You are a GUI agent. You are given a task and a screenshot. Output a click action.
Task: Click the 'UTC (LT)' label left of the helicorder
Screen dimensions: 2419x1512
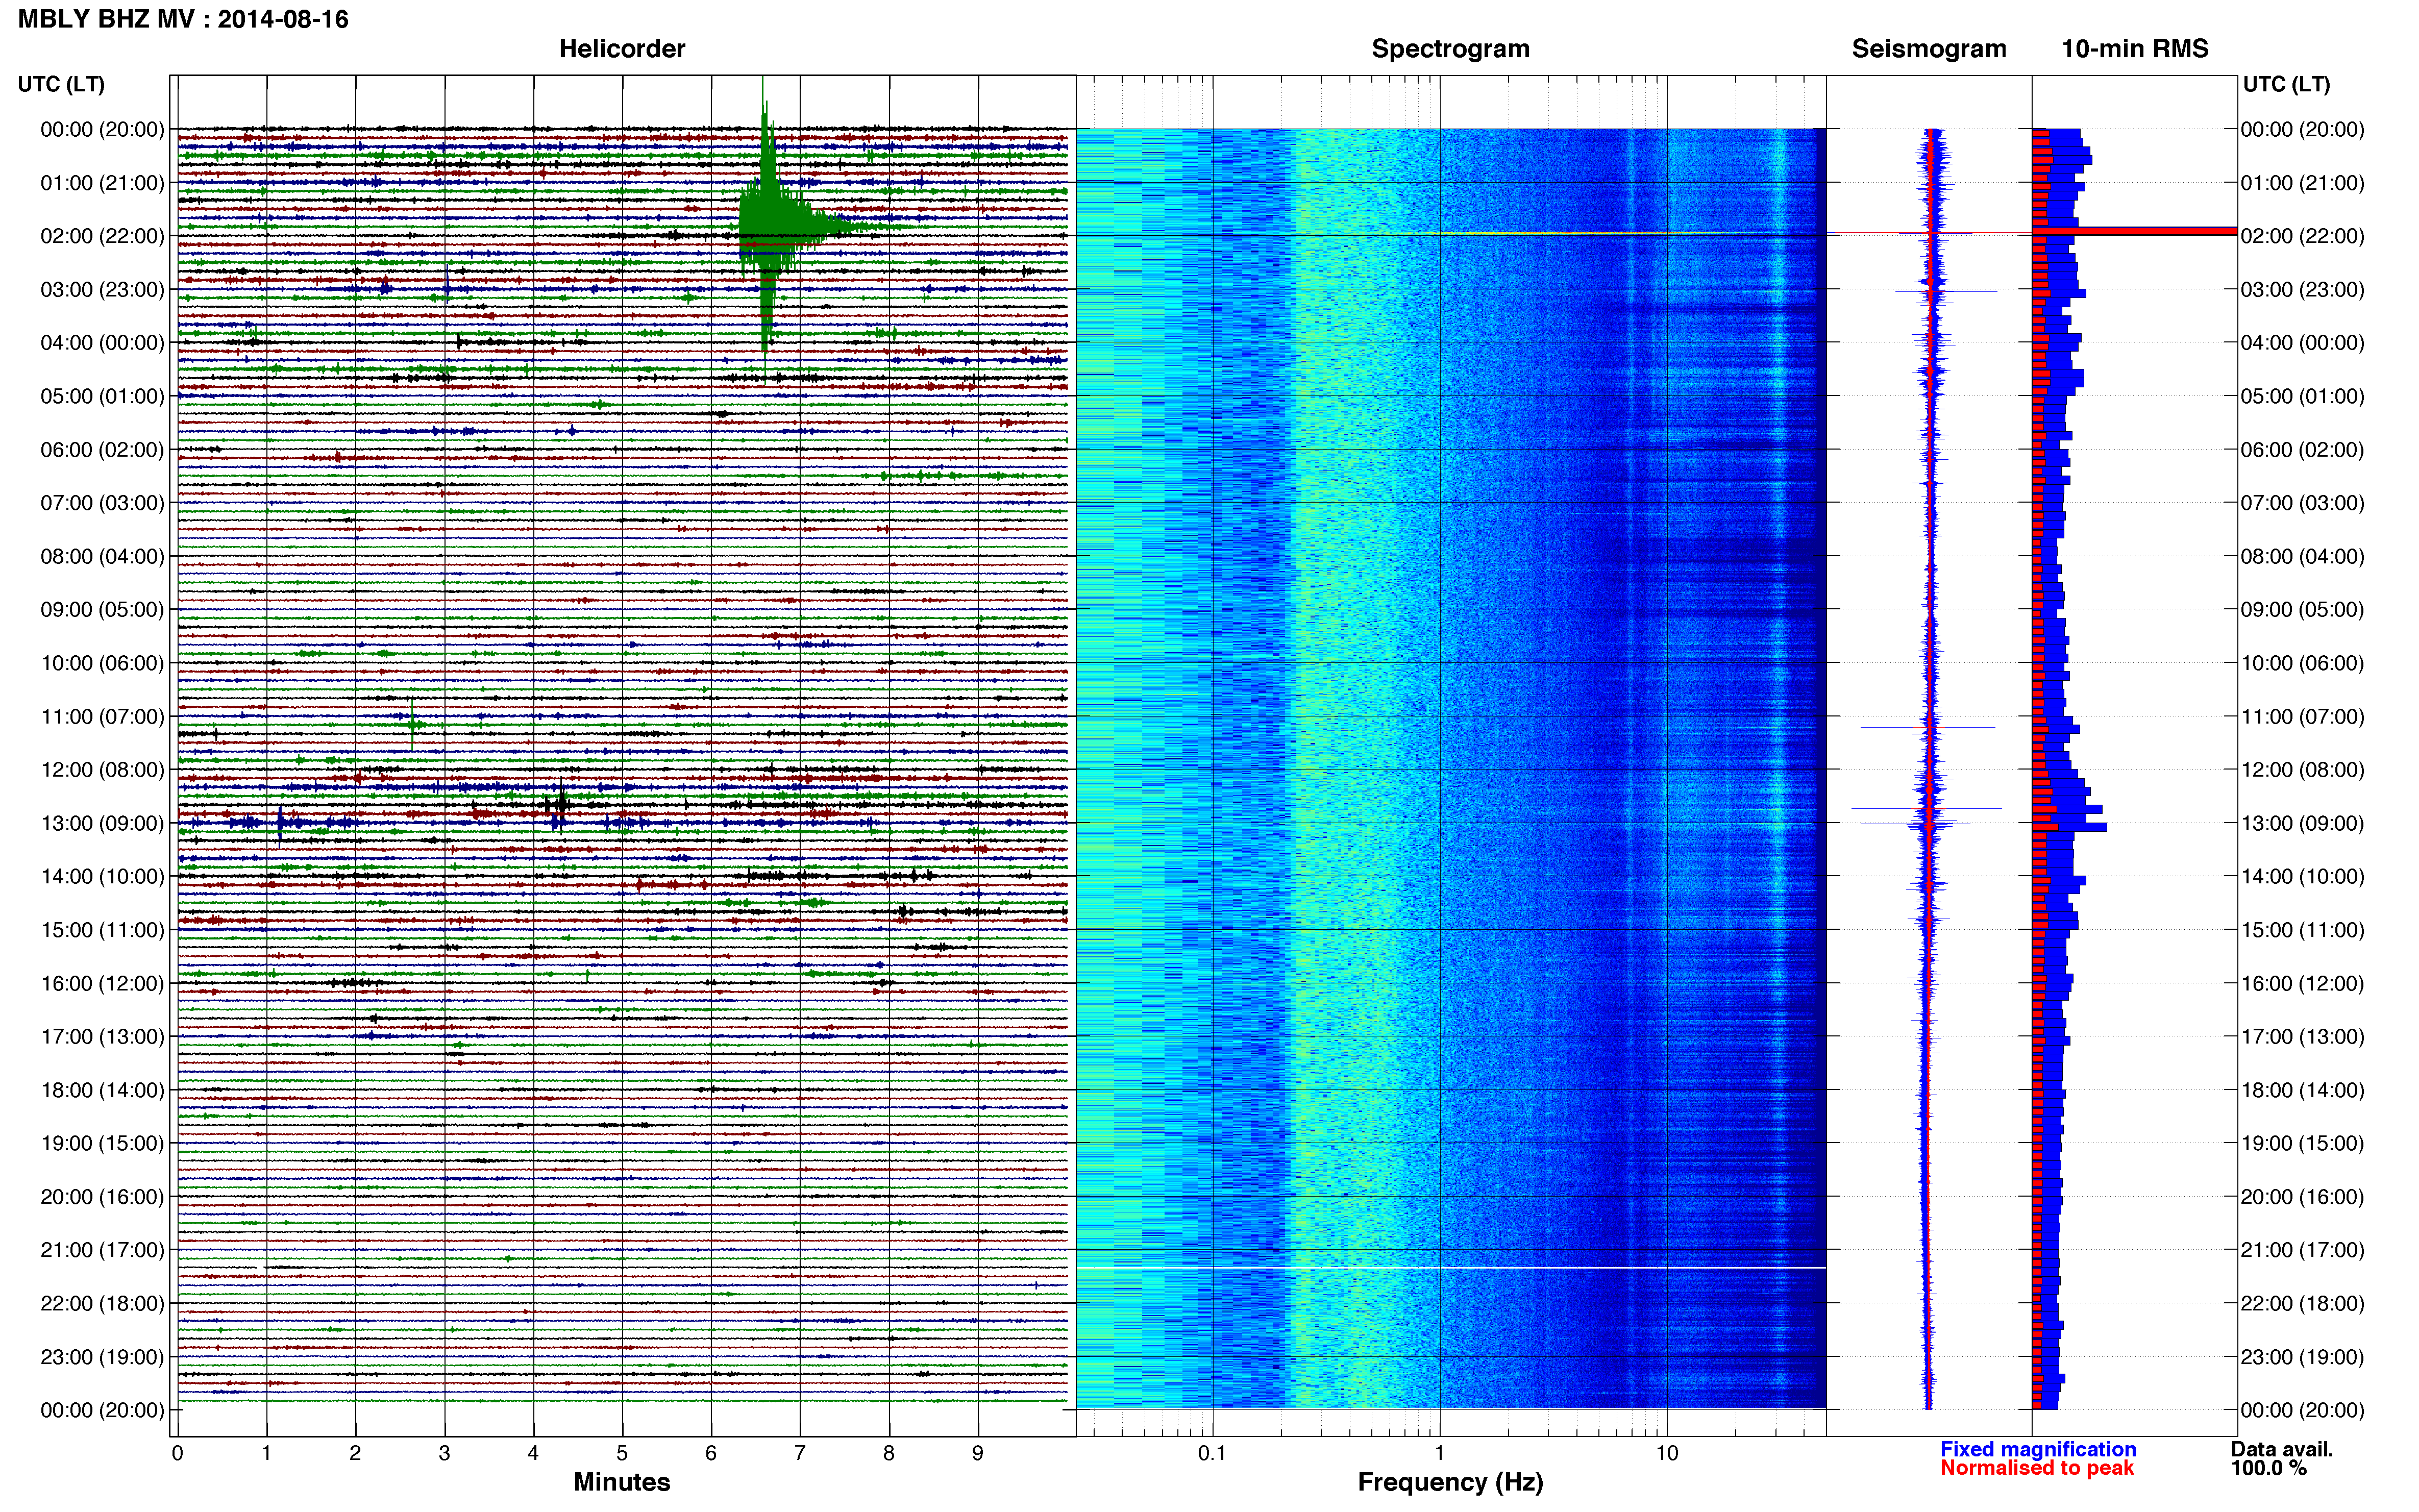pyautogui.click(x=61, y=84)
